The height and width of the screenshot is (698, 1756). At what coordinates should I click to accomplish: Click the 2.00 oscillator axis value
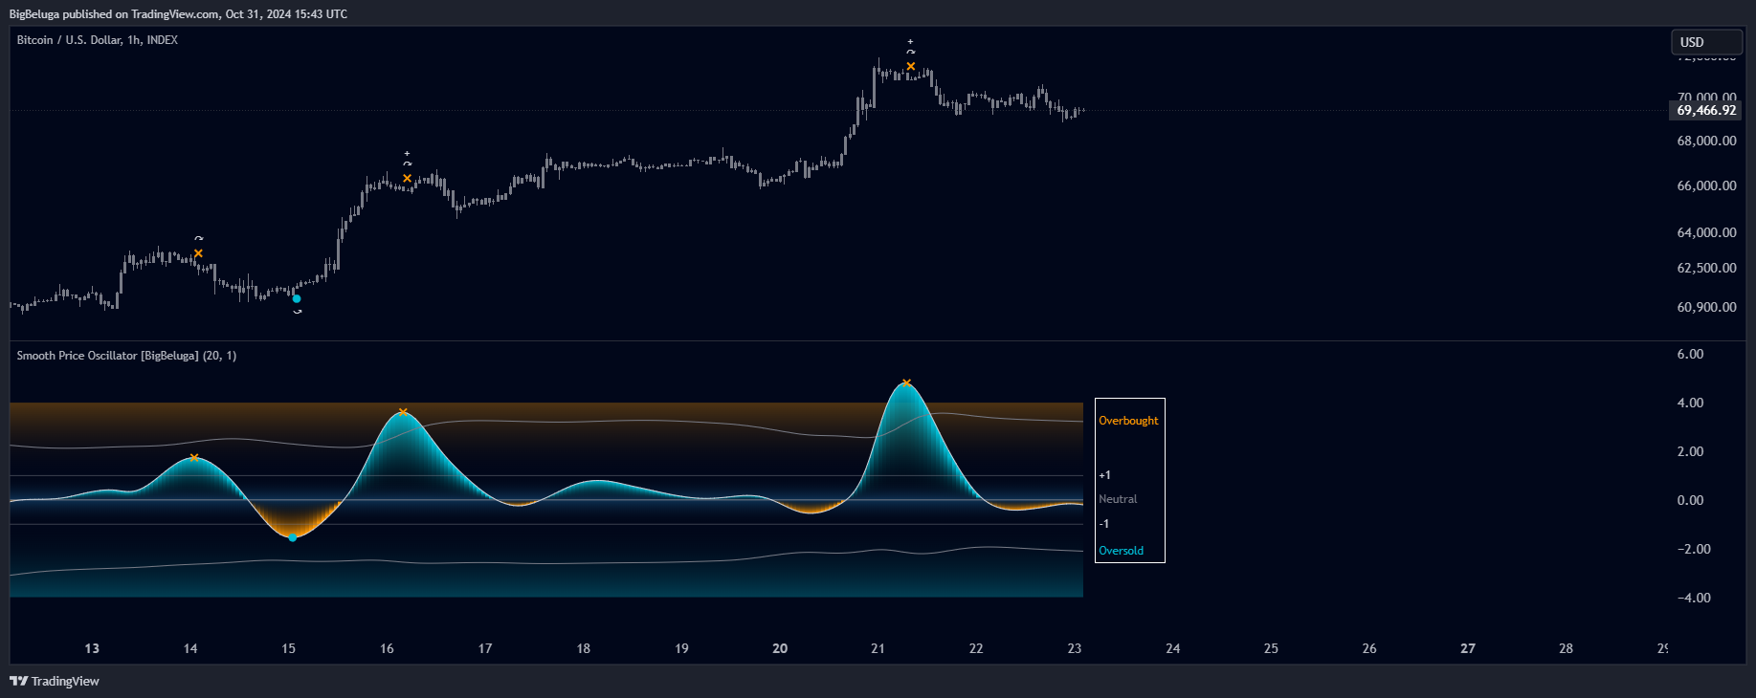pyautogui.click(x=1690, y=451)
